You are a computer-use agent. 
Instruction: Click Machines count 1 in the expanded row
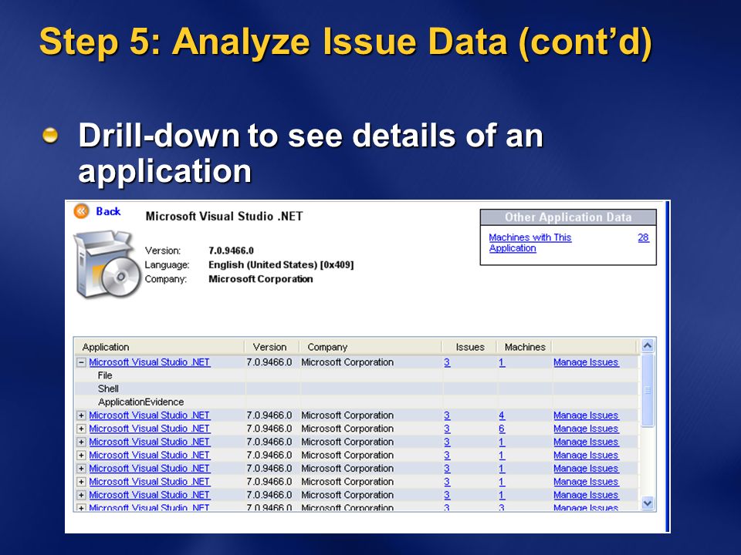point(502,362)
